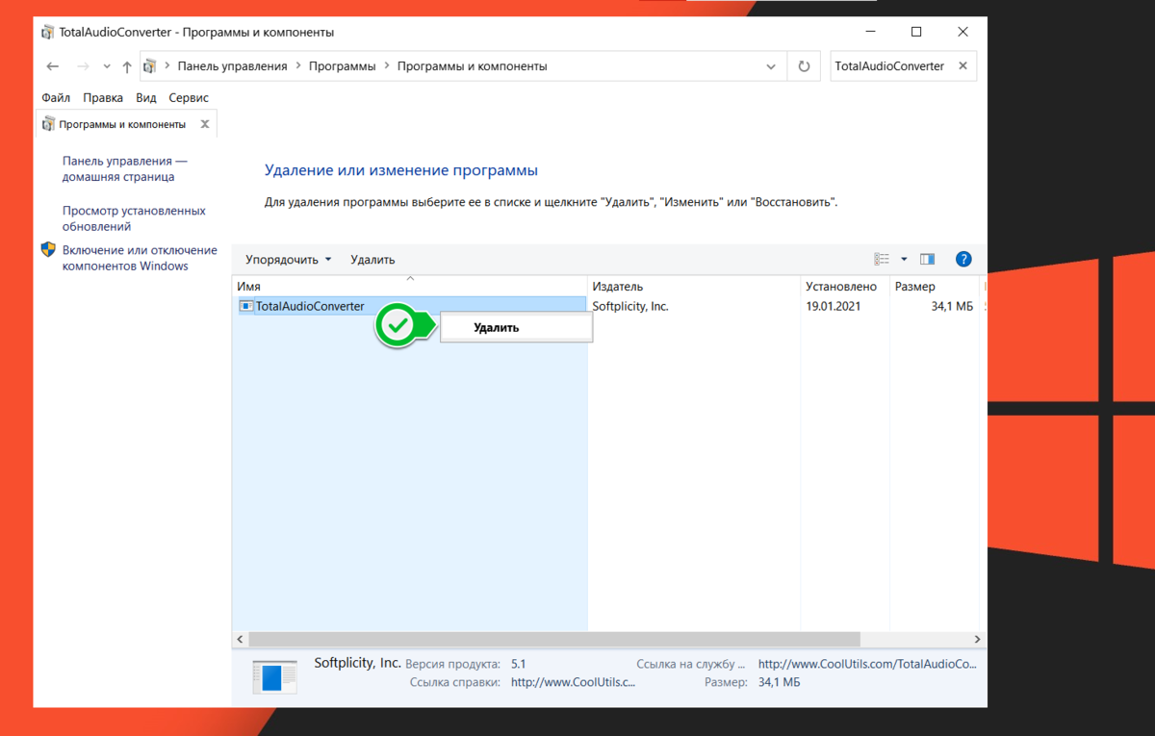
Task: Sort by the 'Издатель' column header
Action: [x=694, y=287]
